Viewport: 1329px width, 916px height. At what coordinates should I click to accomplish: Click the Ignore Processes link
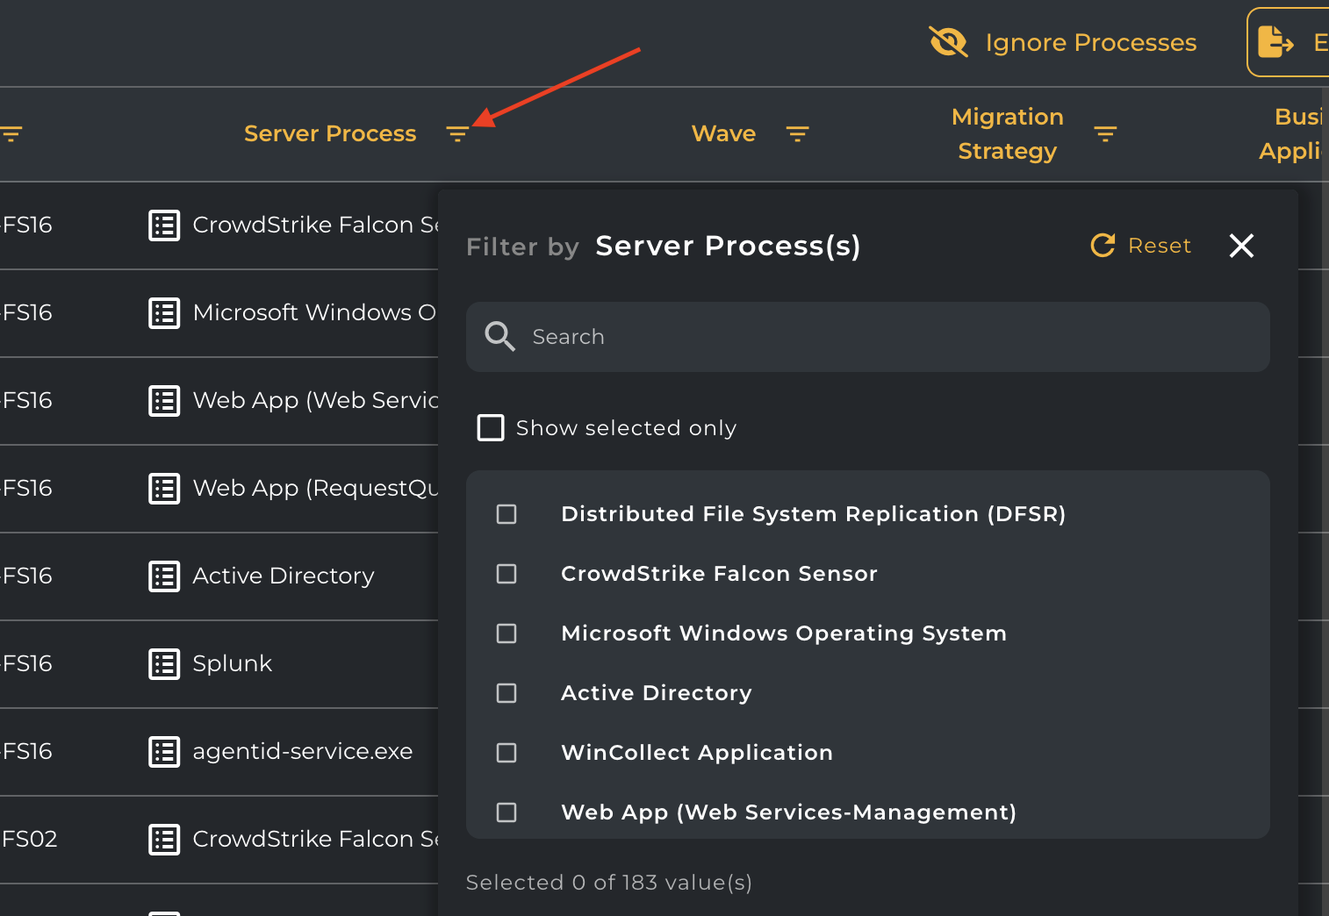coord(1090,42)
